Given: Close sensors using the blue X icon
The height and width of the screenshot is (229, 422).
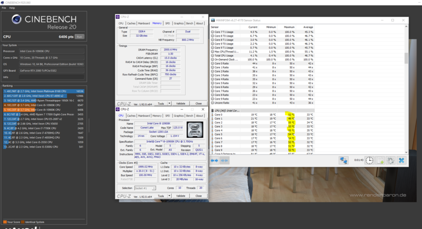Looking at the screenshot, I should (401, 160).
